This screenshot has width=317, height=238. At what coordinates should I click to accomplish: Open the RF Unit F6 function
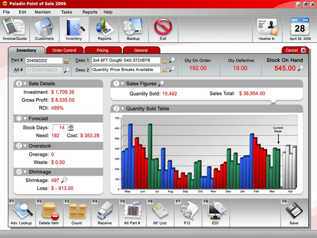(x=160, y=213)
